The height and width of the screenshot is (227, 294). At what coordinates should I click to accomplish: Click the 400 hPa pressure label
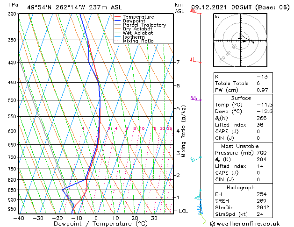click(x=13, y=63)
